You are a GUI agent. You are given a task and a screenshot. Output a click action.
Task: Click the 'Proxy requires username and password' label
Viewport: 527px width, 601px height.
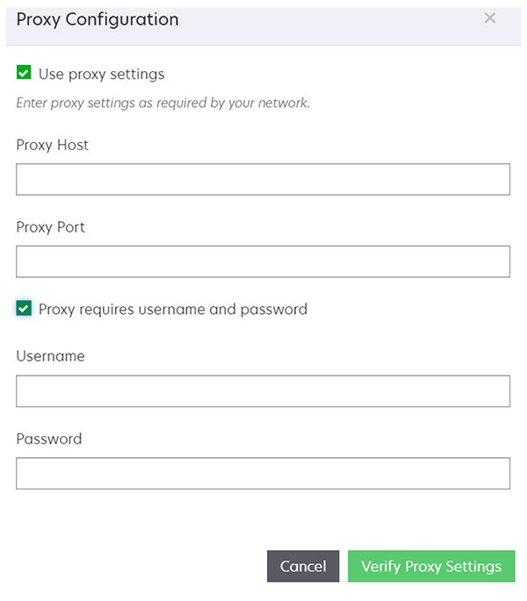(x=172, y=309)
